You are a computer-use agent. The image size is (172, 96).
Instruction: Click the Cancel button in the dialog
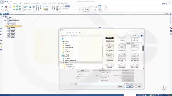(138, 86)
